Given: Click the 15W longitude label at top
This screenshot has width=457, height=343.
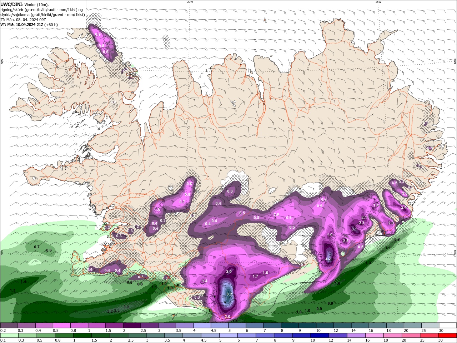Looking at the screenshot, I should click(378, 2).
